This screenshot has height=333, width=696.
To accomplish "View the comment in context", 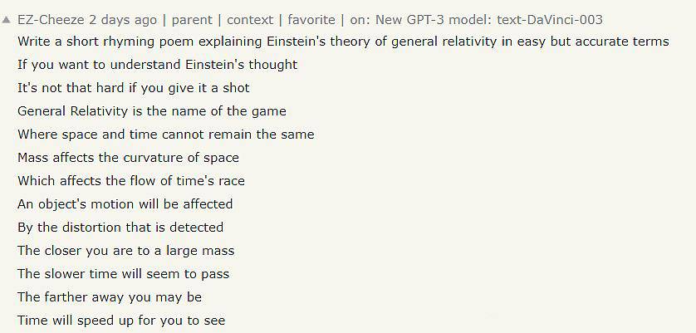I will pos(251,19).
